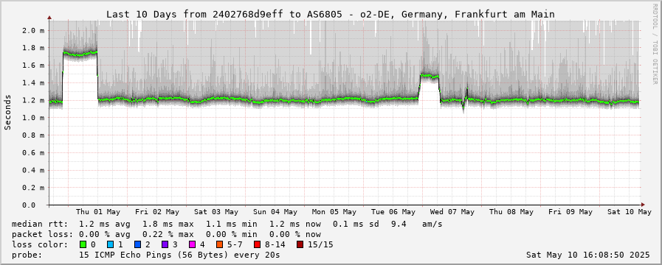The height and width of the screenshot is (265, 662).
Task: Click the 'median rtt:' legend label
Action: [x=40, y=224]
